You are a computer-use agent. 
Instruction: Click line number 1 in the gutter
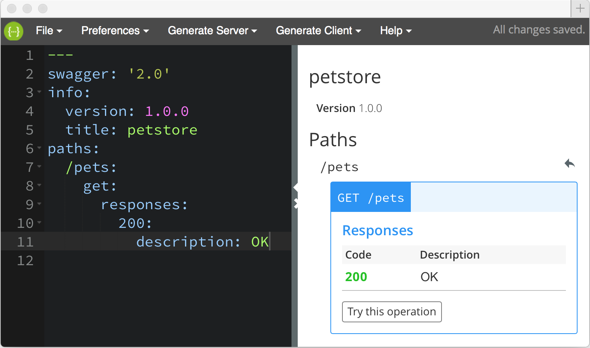(30, 55)
